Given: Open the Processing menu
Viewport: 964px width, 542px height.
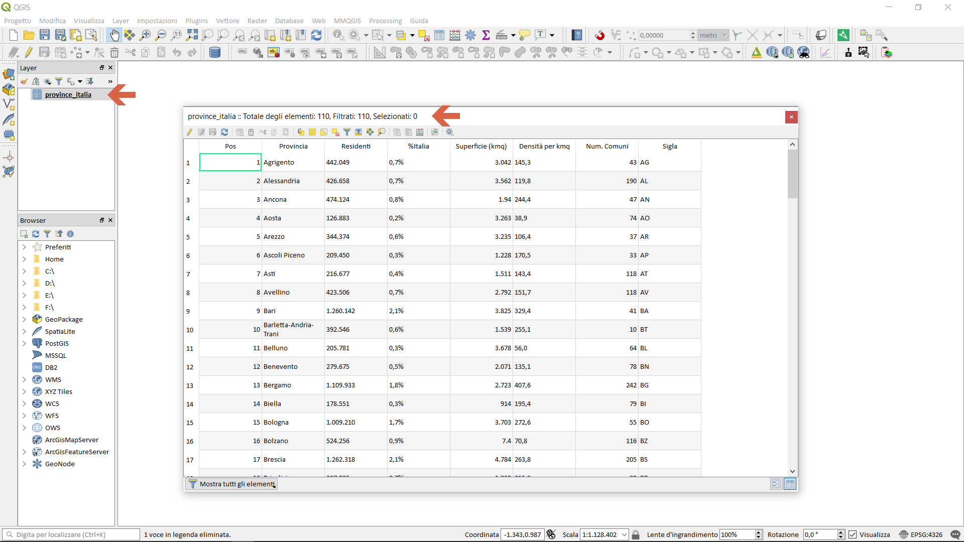Looking at the screenshot, I should pos(385,21).
